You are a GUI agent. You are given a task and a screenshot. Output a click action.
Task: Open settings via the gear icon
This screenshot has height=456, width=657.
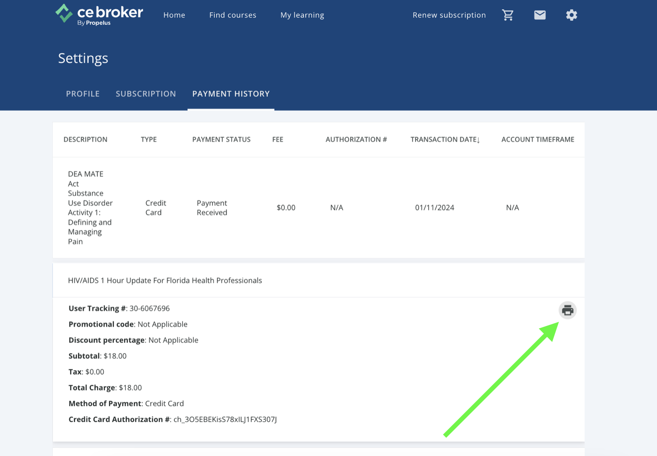(571, 15)
